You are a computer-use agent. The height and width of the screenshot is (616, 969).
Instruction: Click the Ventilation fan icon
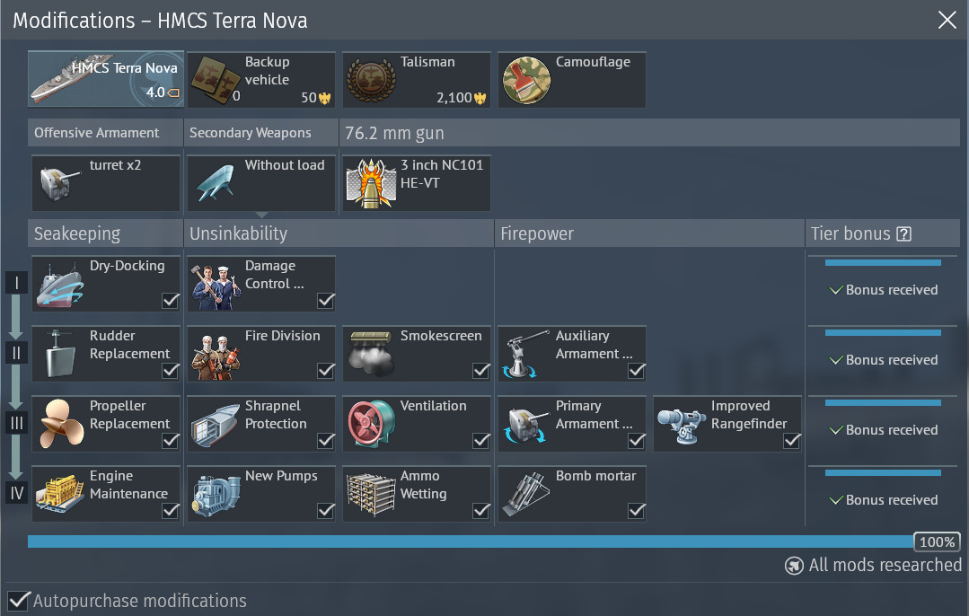pyautogui.click(x=372, y=423)
